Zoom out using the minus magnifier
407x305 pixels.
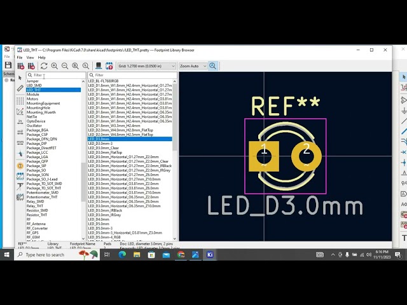click(65, 66)
